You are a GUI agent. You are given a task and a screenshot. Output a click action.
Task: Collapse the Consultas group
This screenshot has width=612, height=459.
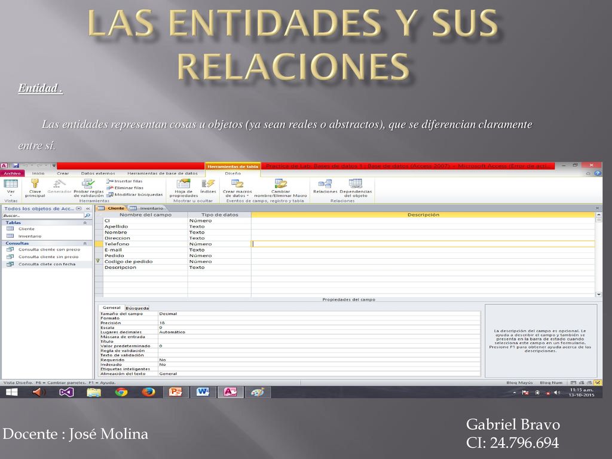pyautogui.click(x=85, y=243)
